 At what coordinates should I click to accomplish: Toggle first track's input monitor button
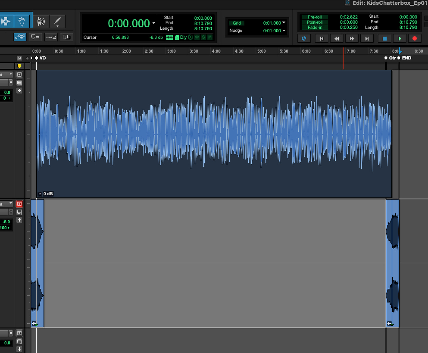click(x=19, y=75)
